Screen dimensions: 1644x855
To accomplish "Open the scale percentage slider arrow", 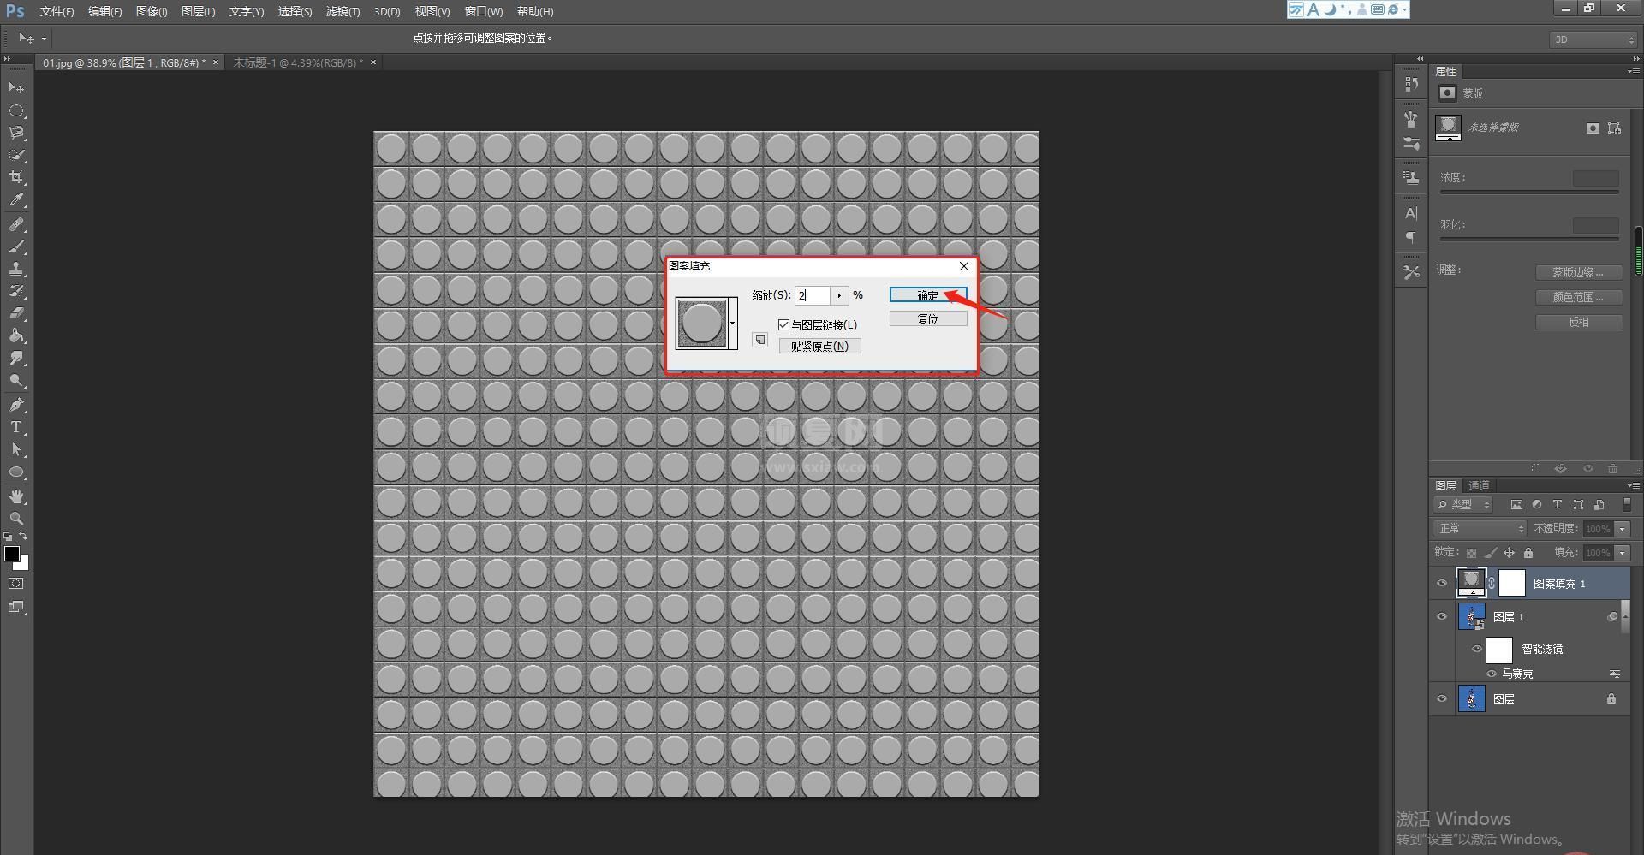I will [839, 295].
